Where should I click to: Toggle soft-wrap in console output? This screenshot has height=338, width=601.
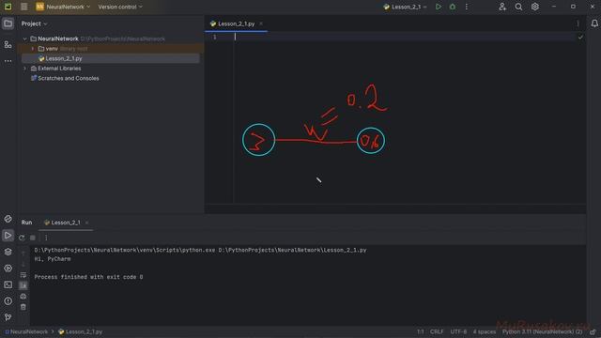click(x=23, y=275)
